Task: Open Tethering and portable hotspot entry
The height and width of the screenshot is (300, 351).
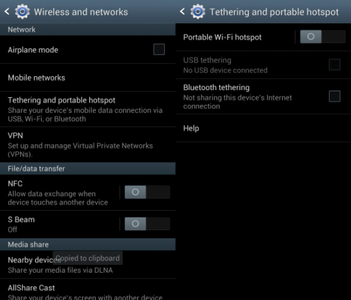Action: tap(88, 110)
